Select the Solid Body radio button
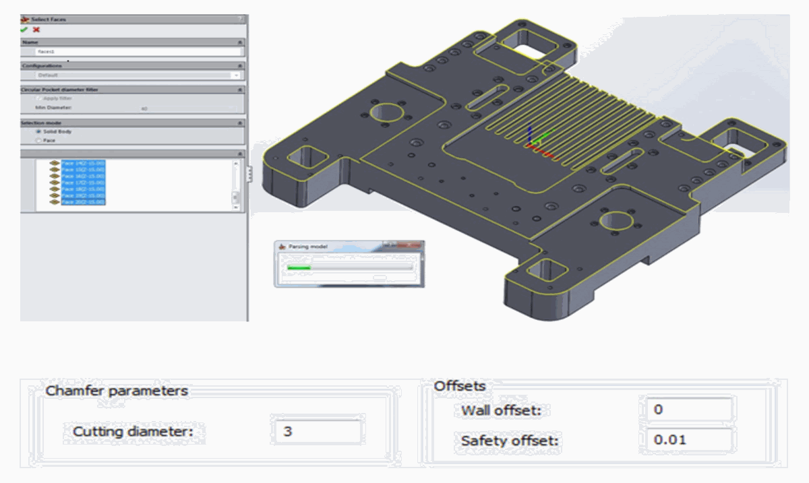Viewport: 809px width, 483px height. click(38, 132)
